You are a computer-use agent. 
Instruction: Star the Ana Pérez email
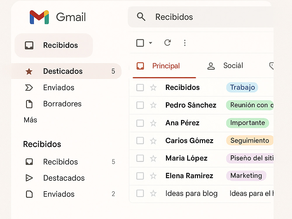click(x=153, y=123)
